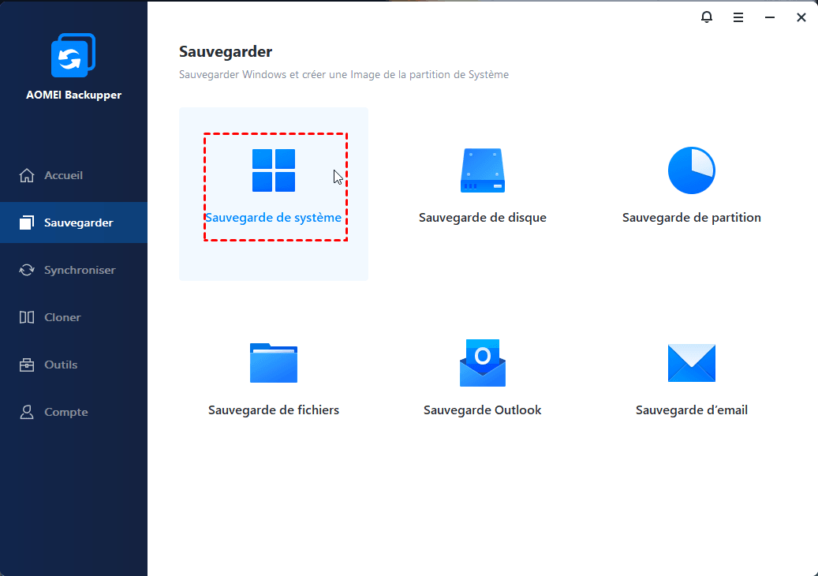818x576 pixels.
Task: Choose Sauvegarde d'email label
Action: [692, 410]
